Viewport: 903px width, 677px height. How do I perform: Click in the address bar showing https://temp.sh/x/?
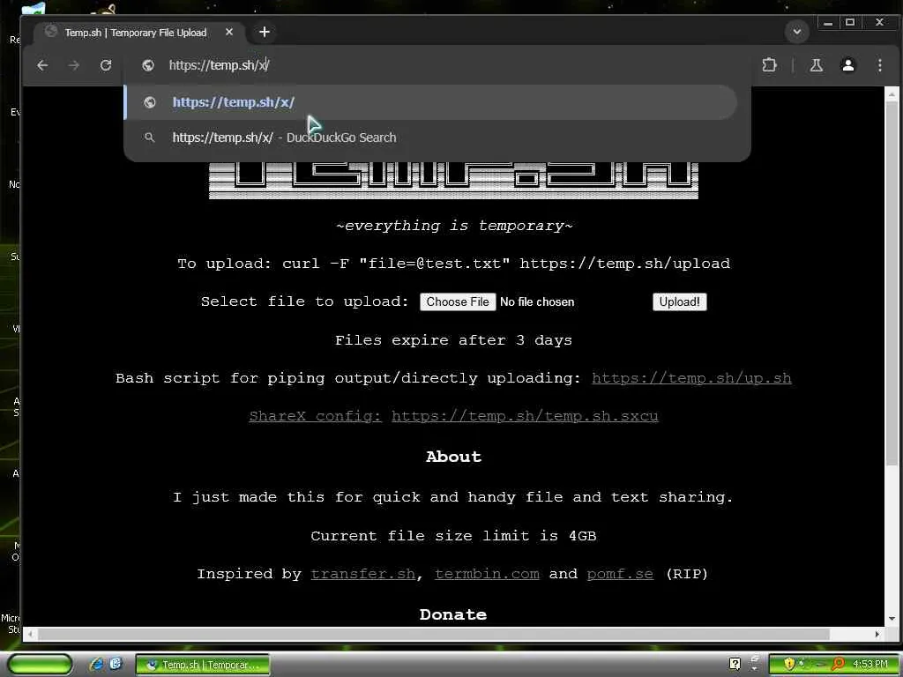437,65
